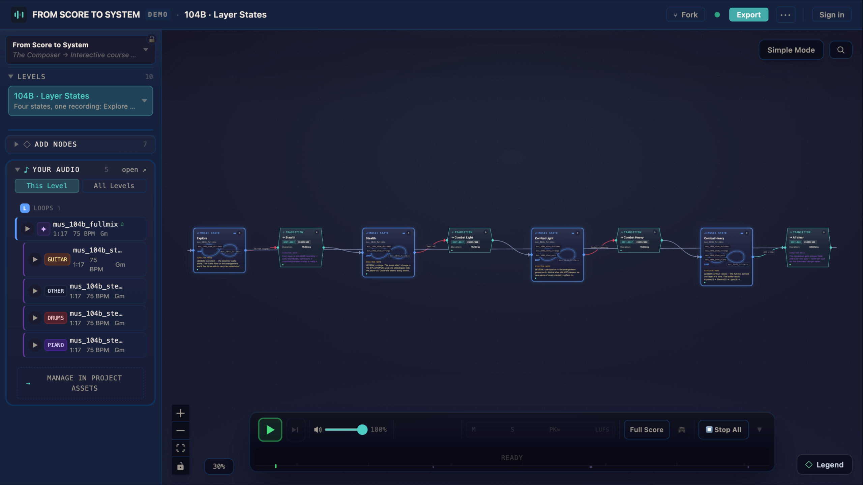Open the gamepad controller icon
This screenshot has width=863, height=485.
pyautogui.click(x=682, y=430)
